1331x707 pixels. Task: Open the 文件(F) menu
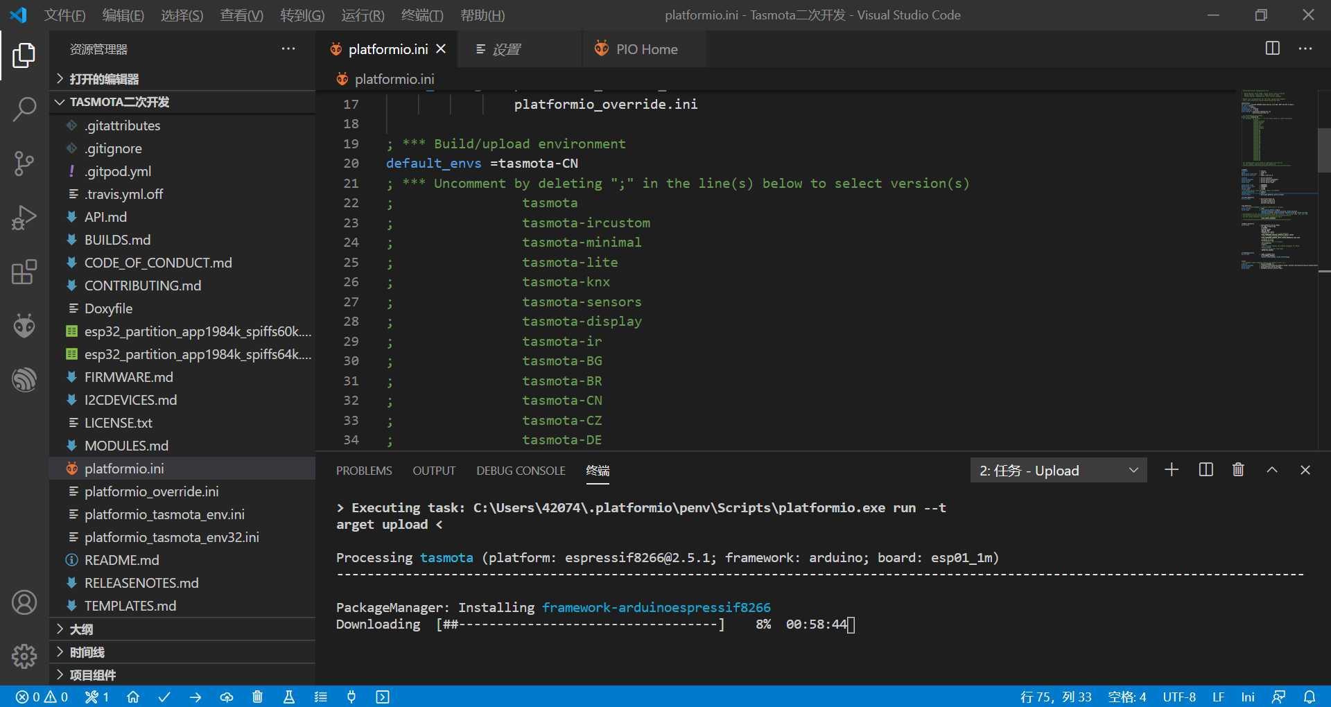point(64,15)
